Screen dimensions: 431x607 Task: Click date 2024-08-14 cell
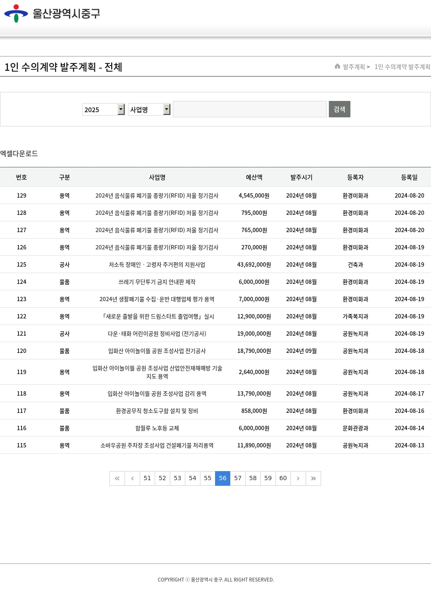click(x=409, y=428)
